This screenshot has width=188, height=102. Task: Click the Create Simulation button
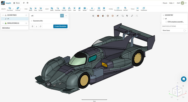point(60,26)
